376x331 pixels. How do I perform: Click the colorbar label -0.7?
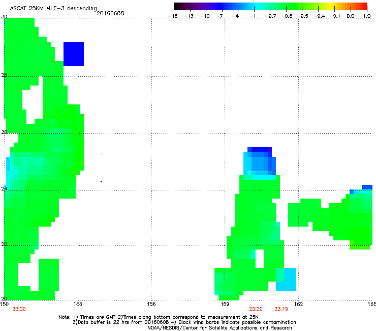coord(270,16)
